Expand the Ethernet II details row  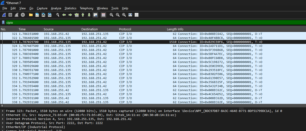[x=3, y=115]
